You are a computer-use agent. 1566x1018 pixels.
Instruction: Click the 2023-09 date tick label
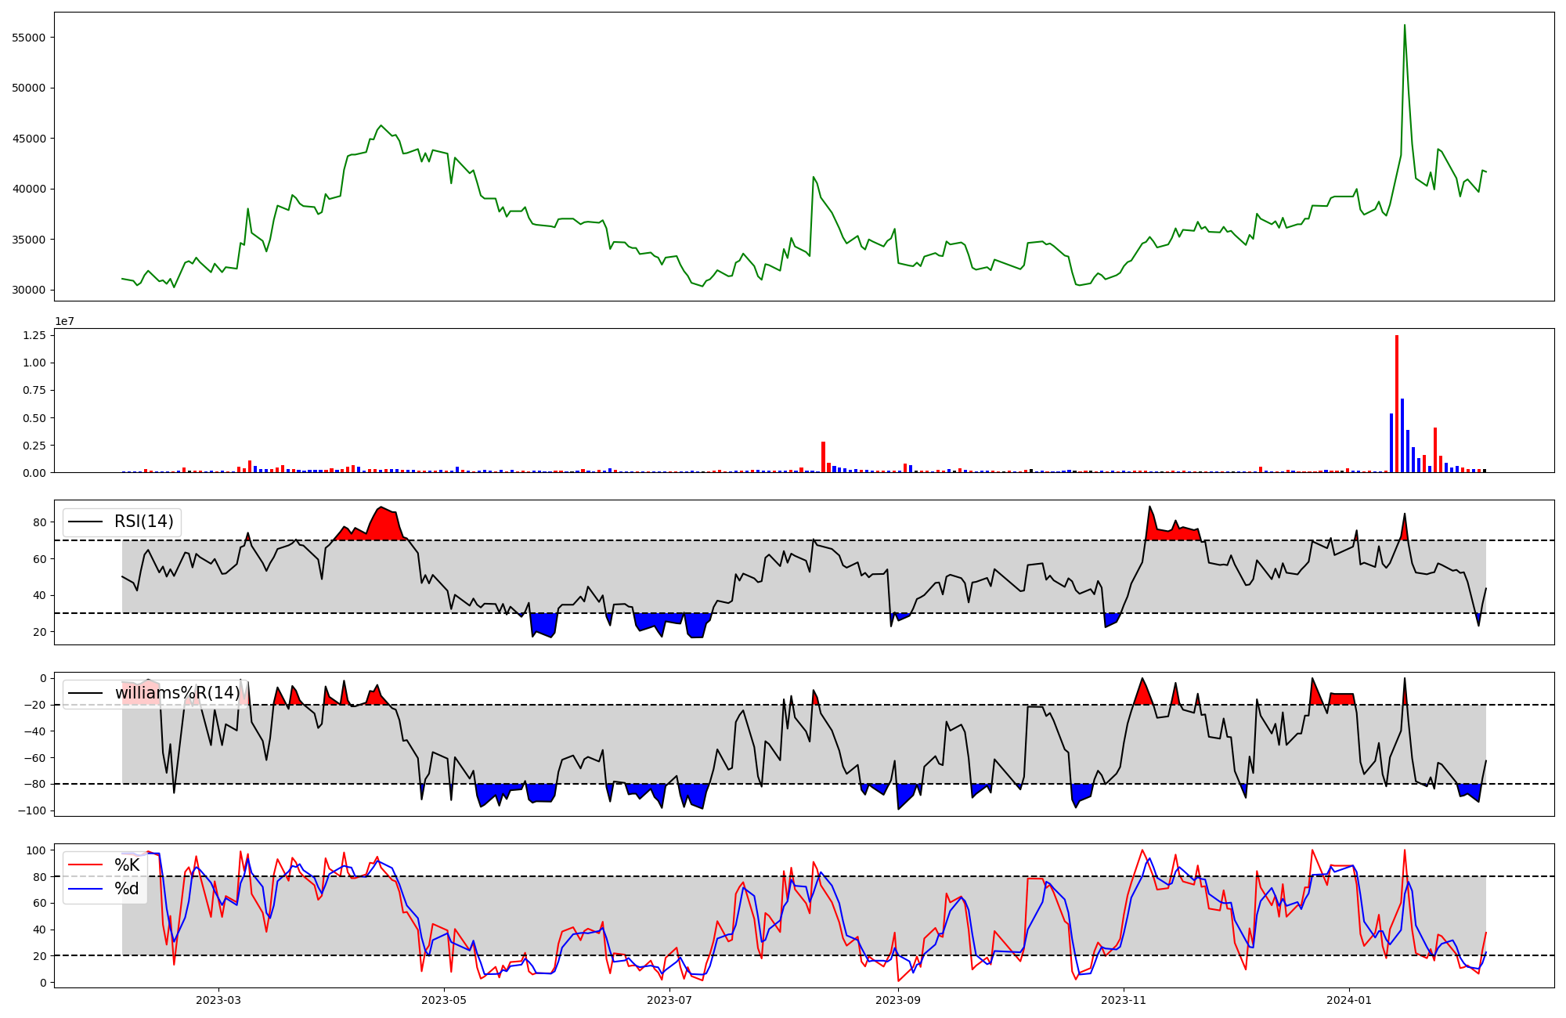click(898, 1000)
